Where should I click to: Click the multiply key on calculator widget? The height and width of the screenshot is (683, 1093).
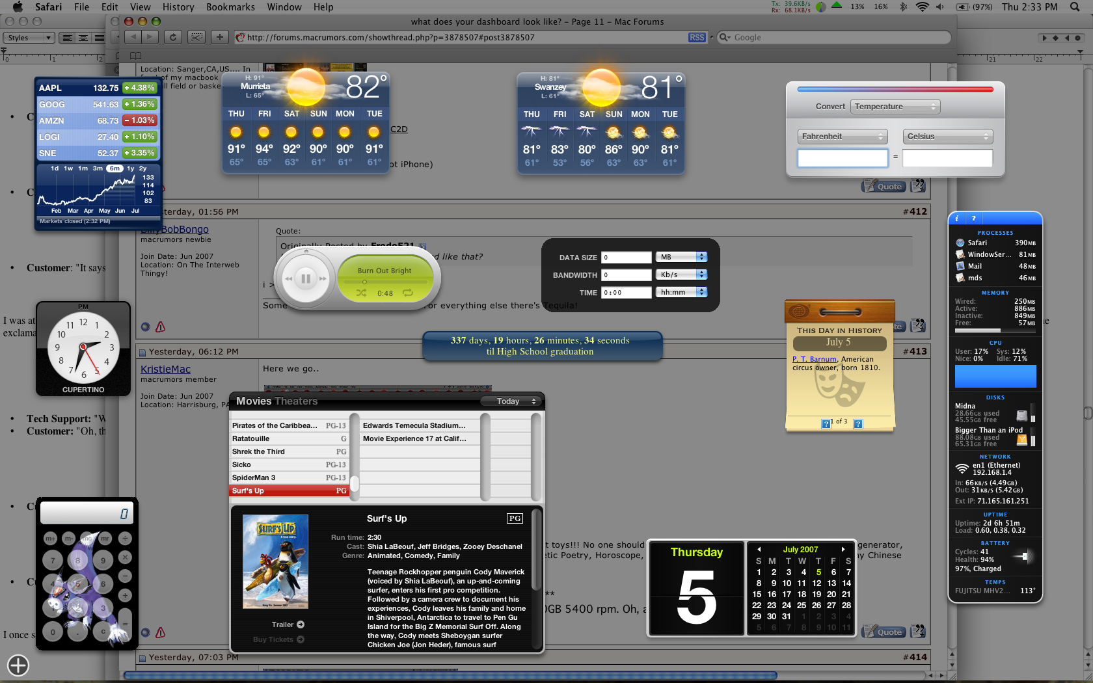pos(125,557)
